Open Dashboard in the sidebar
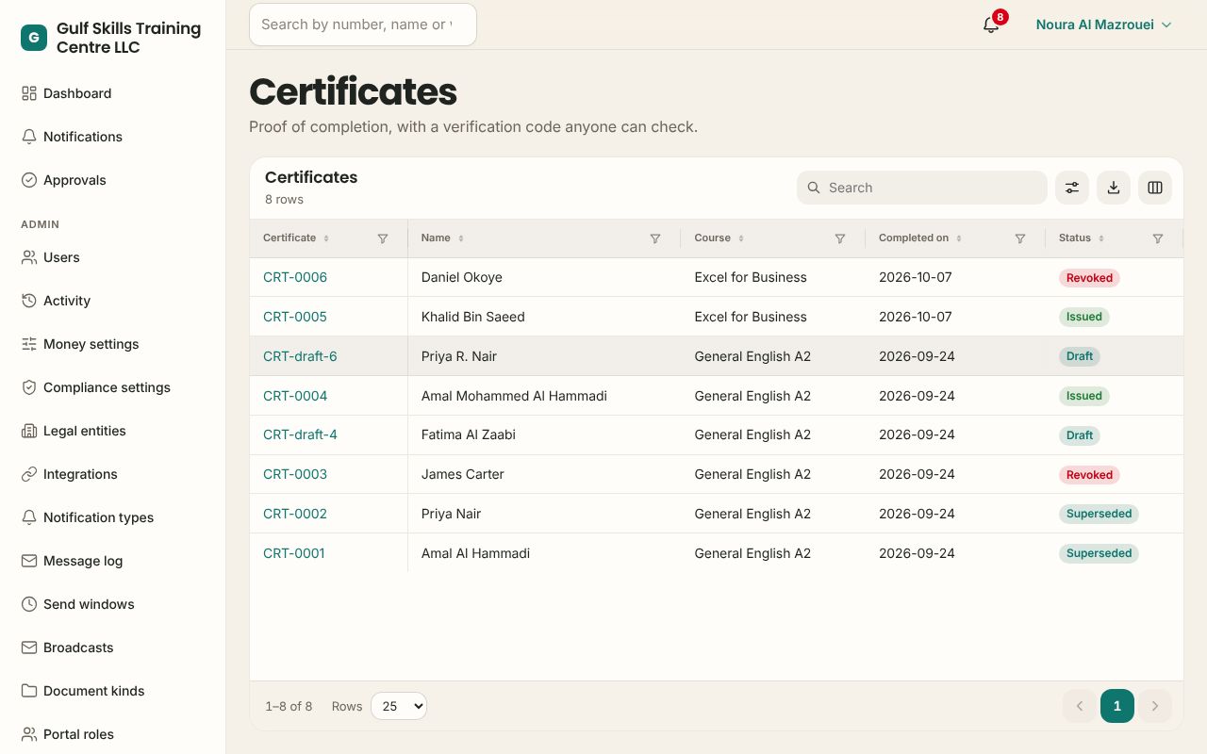The height and width of the screenshot is (754, 1207). coord(113,93)
